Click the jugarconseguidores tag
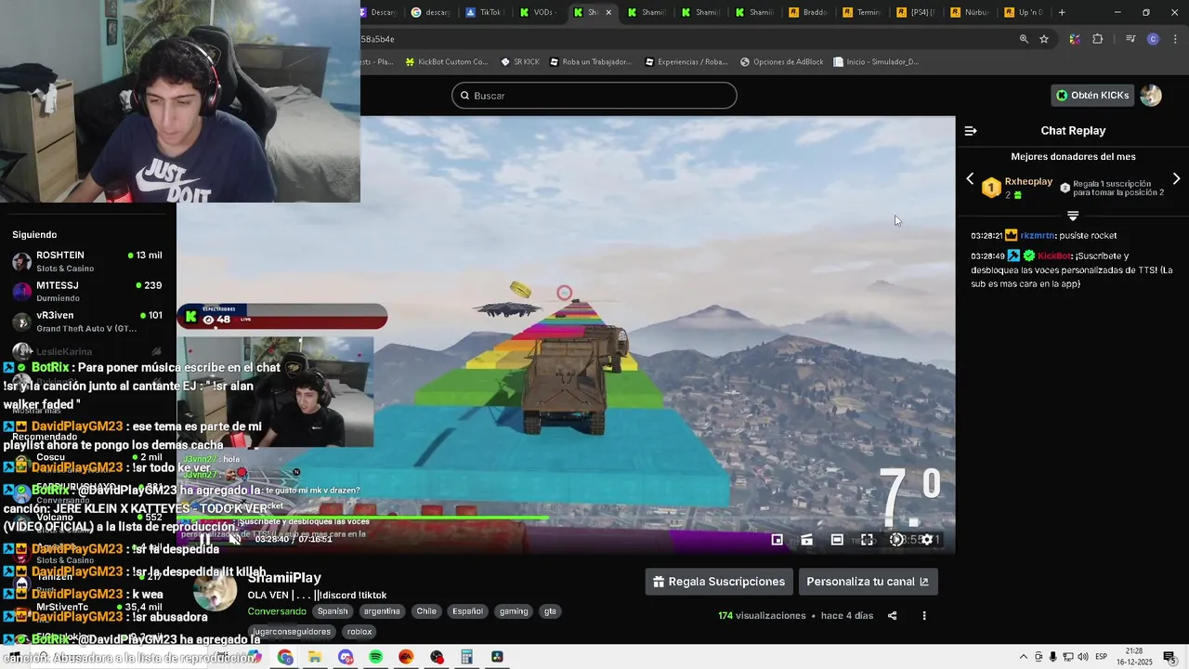Screen dimensions: 1189x669 (x=292, y=632)
